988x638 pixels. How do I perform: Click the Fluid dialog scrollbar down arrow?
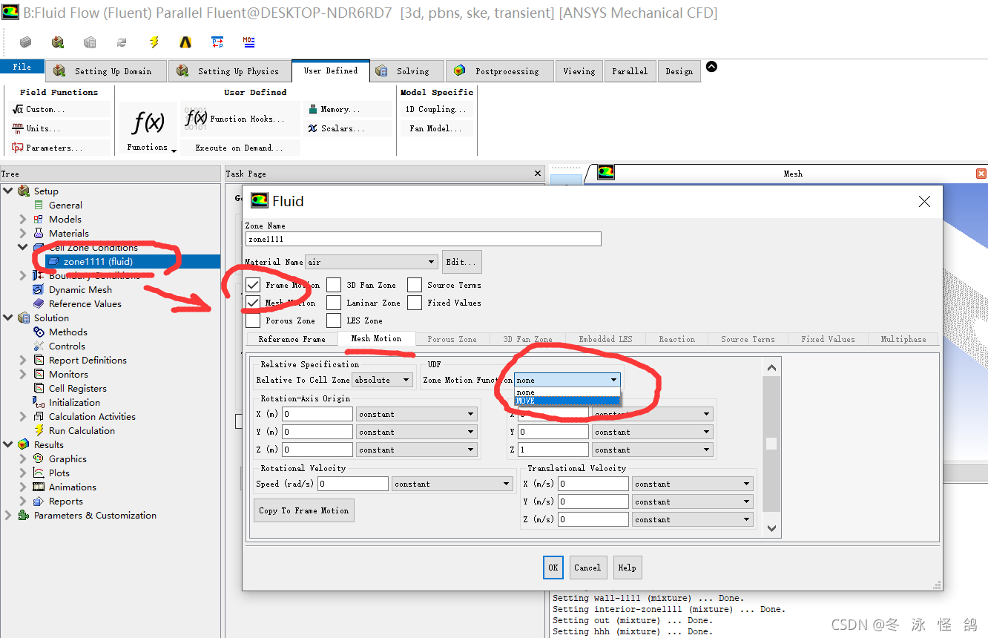tap(771, 528)
